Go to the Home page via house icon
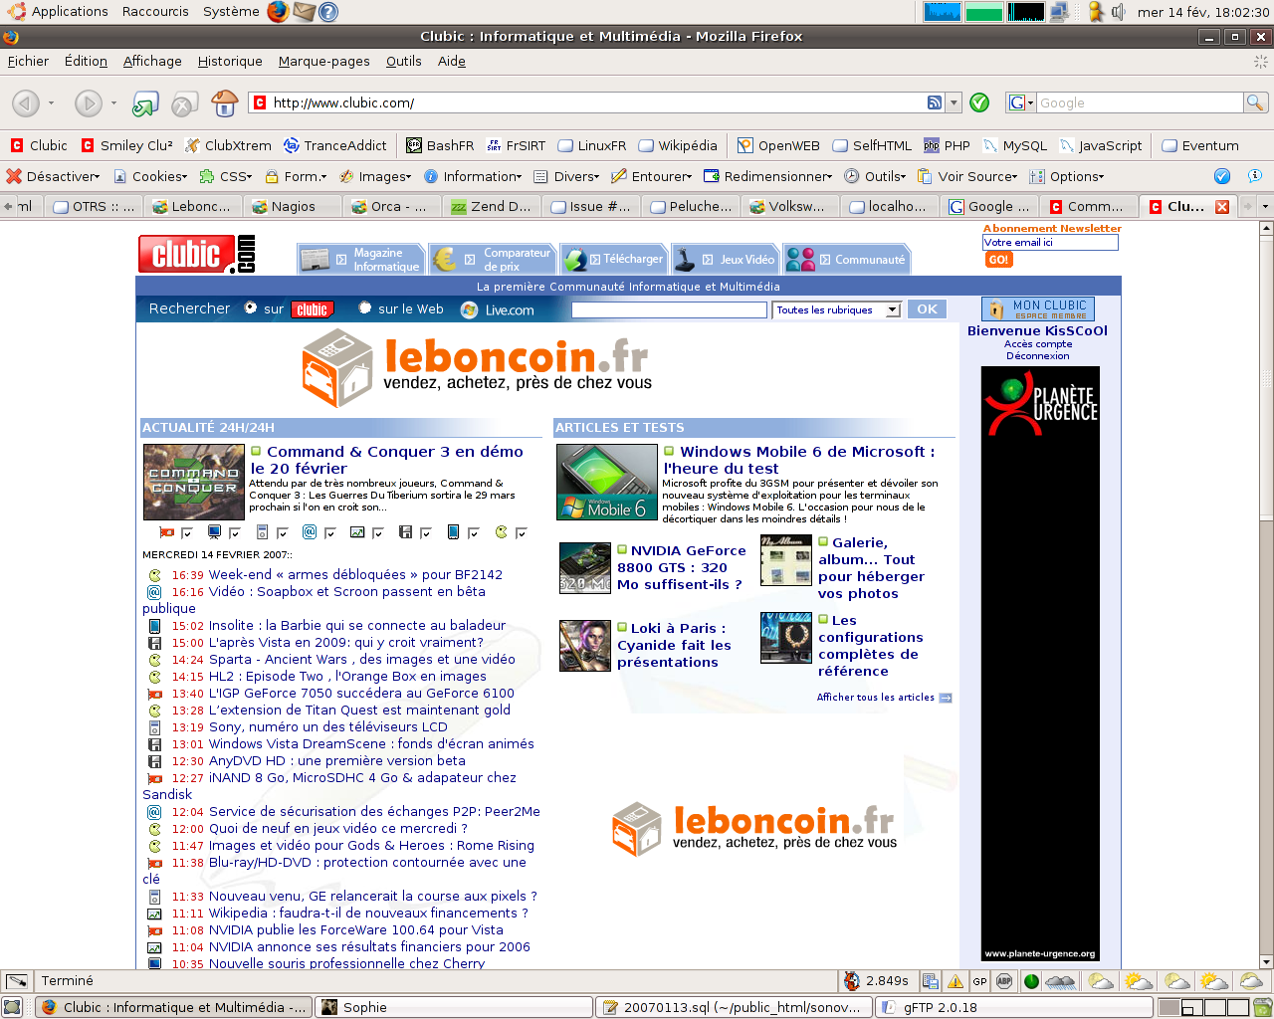 [225, 102]
